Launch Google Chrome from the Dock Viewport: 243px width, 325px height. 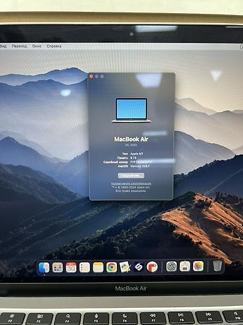112,268
